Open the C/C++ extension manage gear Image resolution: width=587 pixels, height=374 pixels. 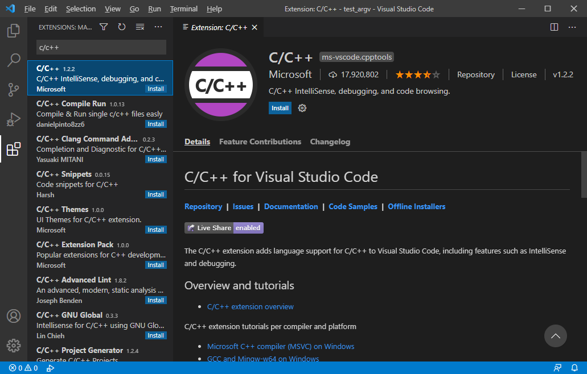pos(302,108)
